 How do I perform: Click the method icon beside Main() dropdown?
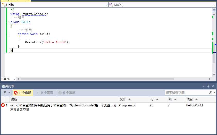point(111,5)
